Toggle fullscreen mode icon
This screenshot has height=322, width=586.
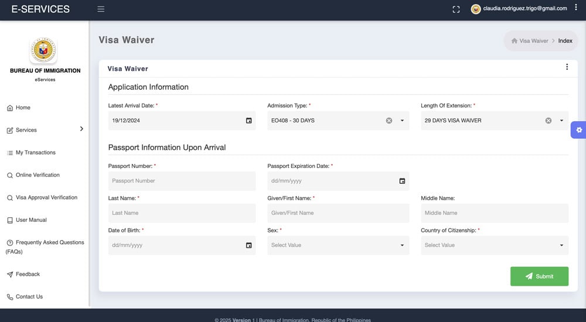pos(456,9)
